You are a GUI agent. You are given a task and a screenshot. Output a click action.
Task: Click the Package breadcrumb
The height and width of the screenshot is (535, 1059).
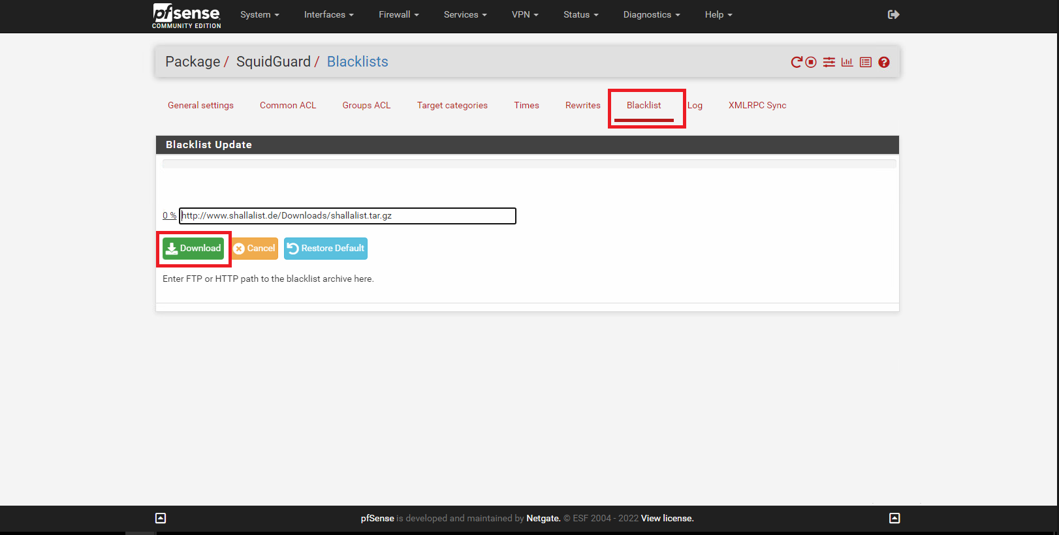click(x=193, y=61)
